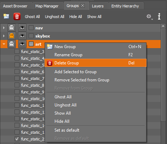This screenshot has height=144, width=167.
Task: Toggle the art group checkbox
Action: pos(31,44)
